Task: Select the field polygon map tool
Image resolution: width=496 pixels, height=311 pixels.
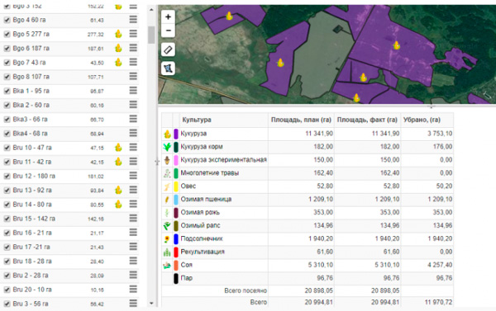Action: [168, 68]
